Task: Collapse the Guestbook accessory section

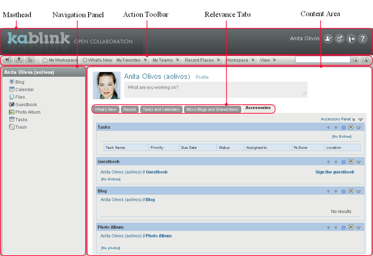Action: (x=358, y=162)
